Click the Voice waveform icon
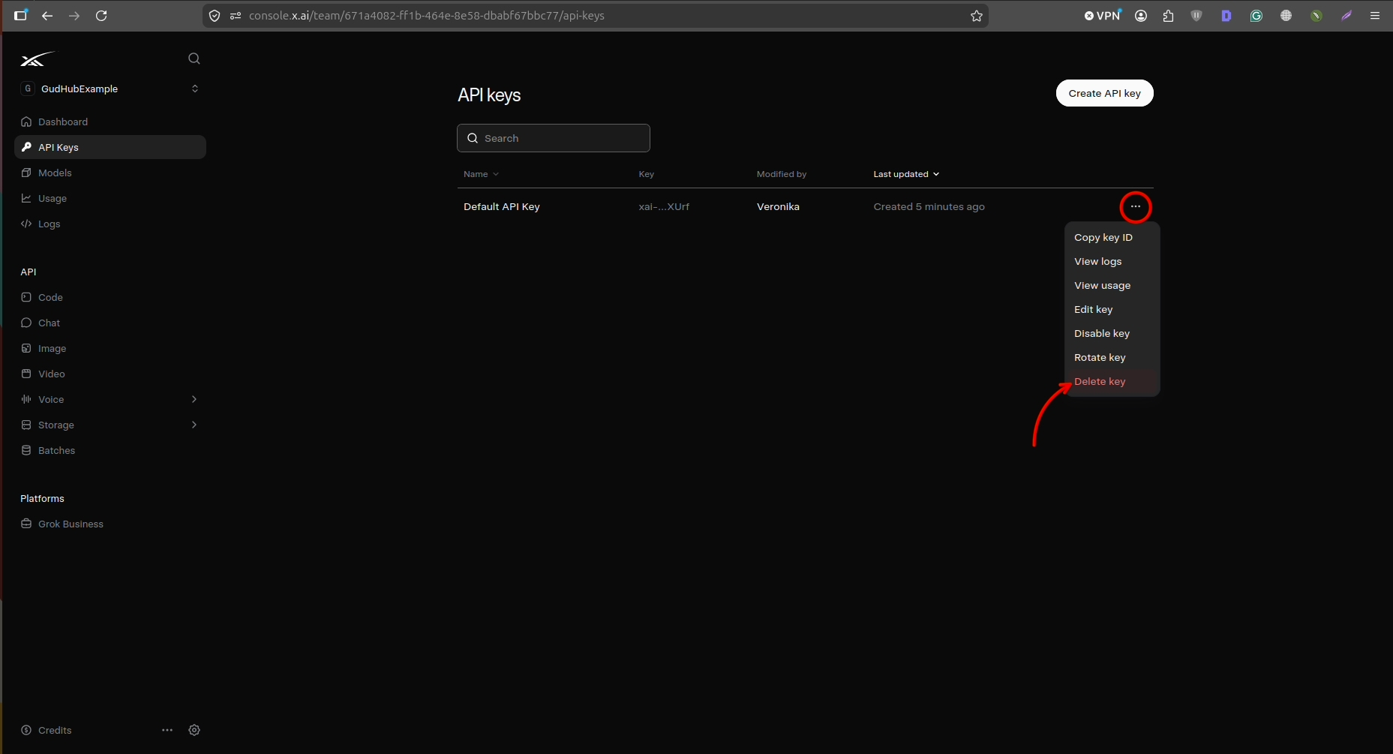1393x754 pixels. [x=26, y=399]
